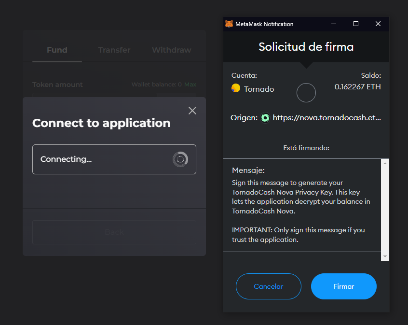Switch to the Withdraw tab
This screenshot has width=408, height=325.
click(171, 50)
